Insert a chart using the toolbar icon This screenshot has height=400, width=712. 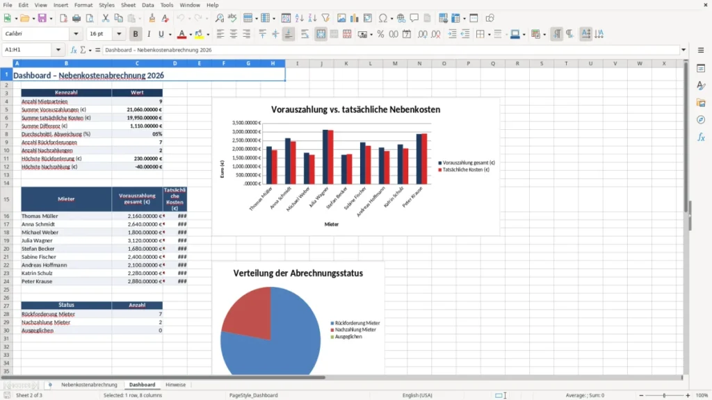click(x=355, y=18)
